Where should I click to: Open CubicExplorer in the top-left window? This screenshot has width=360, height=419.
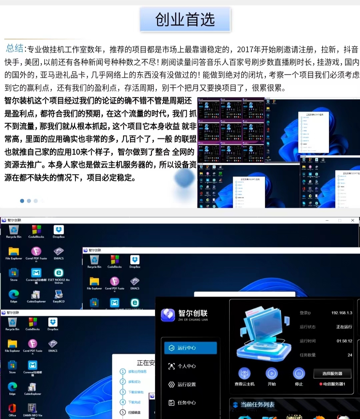(36, 295)
